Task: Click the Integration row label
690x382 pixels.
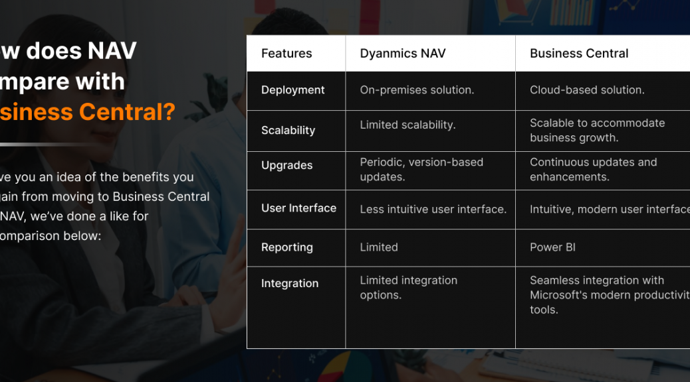Action: click(290, 284)
